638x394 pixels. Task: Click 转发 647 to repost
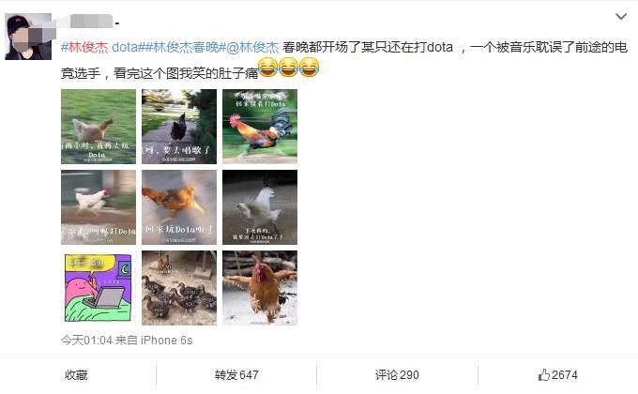pyautogui.click(x=236, y=375)
